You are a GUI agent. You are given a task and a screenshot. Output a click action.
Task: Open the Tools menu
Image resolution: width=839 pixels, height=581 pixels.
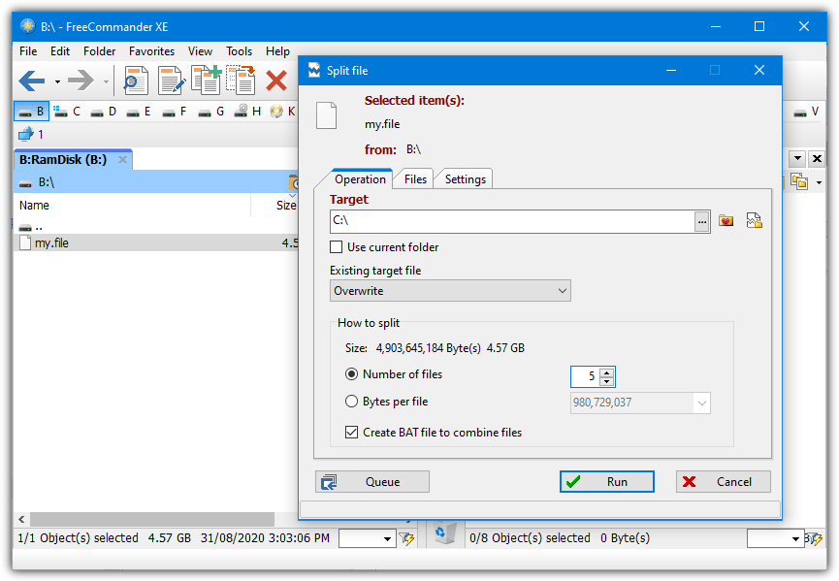tap(240, 51)
